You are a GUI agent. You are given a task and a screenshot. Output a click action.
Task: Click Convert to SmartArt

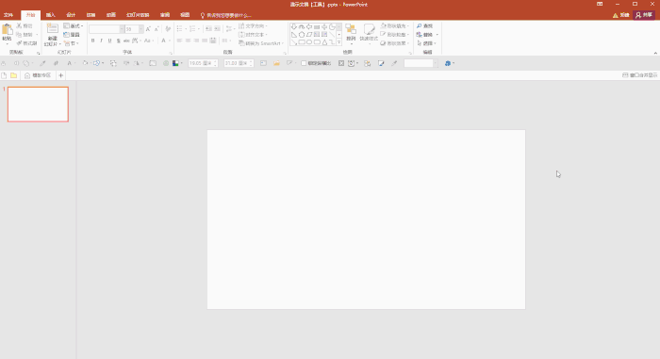pyautogui.click(x=261, y=43)
